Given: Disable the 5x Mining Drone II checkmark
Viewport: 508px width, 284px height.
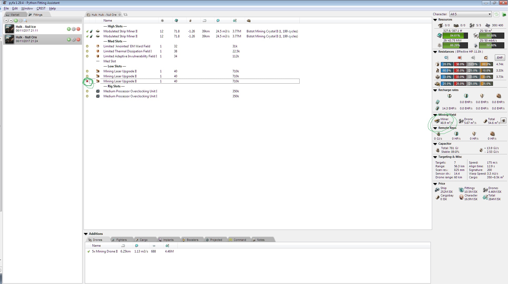Looking at the screenshot, I should 89,251.
